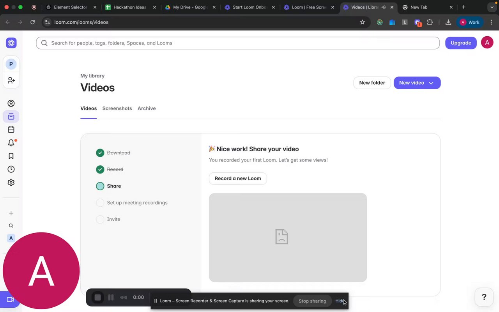Open the notifications bell icon
The image size is (499, 312).
coord(11,143)
